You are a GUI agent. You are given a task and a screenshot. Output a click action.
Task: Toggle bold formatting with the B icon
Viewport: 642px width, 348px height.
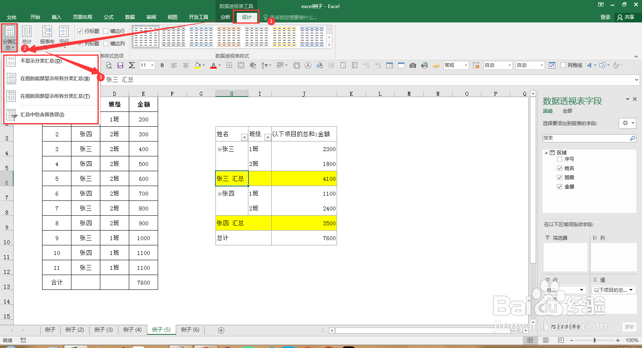coord(162,65)
